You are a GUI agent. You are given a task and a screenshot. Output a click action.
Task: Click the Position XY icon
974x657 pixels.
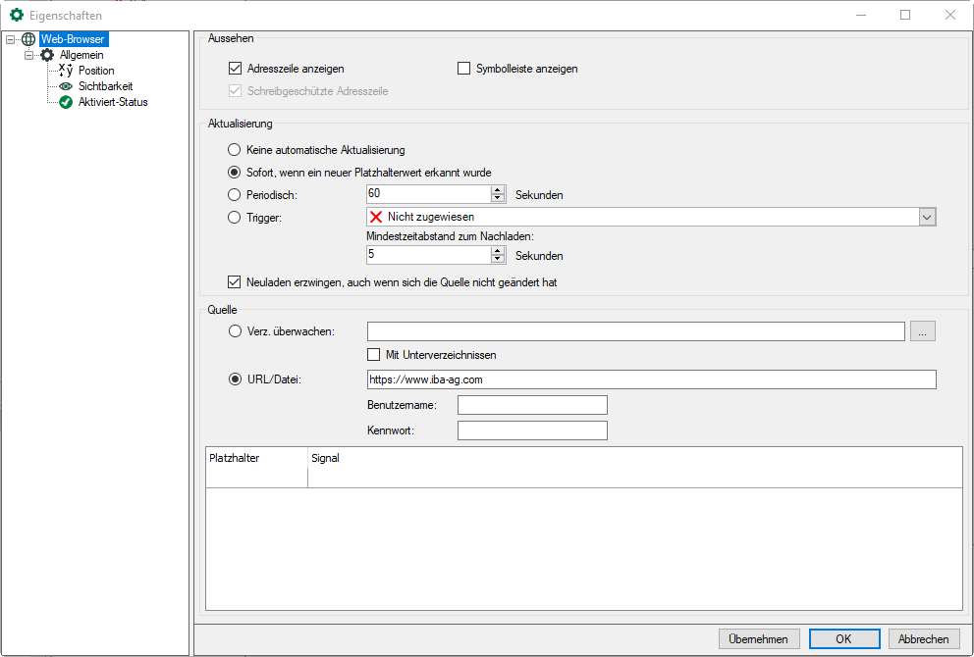point(66,71)
